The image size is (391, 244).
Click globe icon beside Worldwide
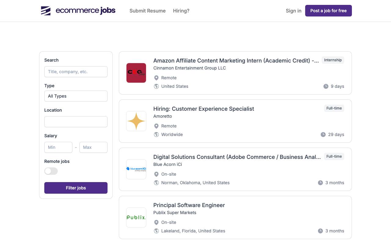[156, 135]
